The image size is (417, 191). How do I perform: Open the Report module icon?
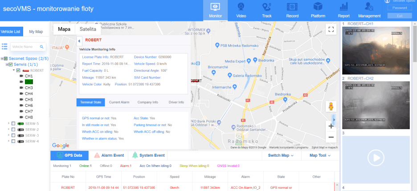343,7
